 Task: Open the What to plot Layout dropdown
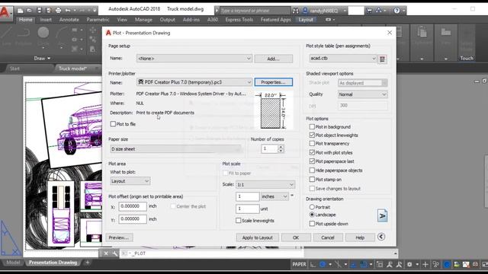tap(130, 181)
